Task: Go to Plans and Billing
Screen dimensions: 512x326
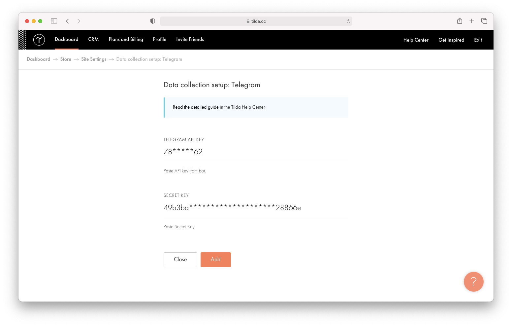Action: pos(126,39)
